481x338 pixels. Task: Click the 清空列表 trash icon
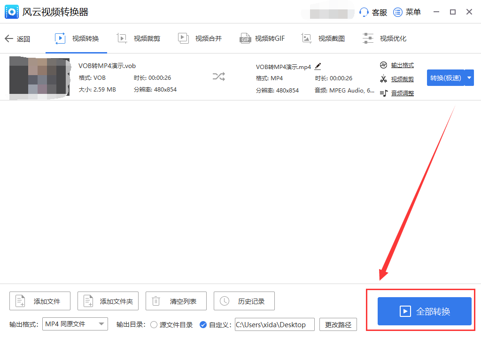pos(156,301)
